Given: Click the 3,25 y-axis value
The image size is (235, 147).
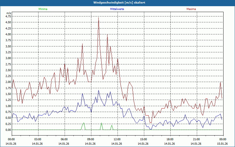Looking at the screenshot, I should 9,52.
